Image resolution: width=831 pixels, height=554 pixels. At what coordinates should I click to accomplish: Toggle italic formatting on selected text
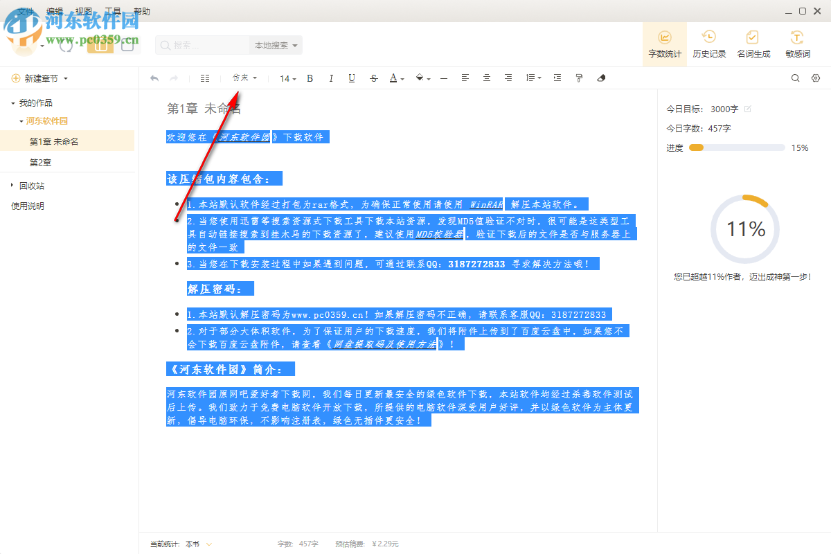330,78
